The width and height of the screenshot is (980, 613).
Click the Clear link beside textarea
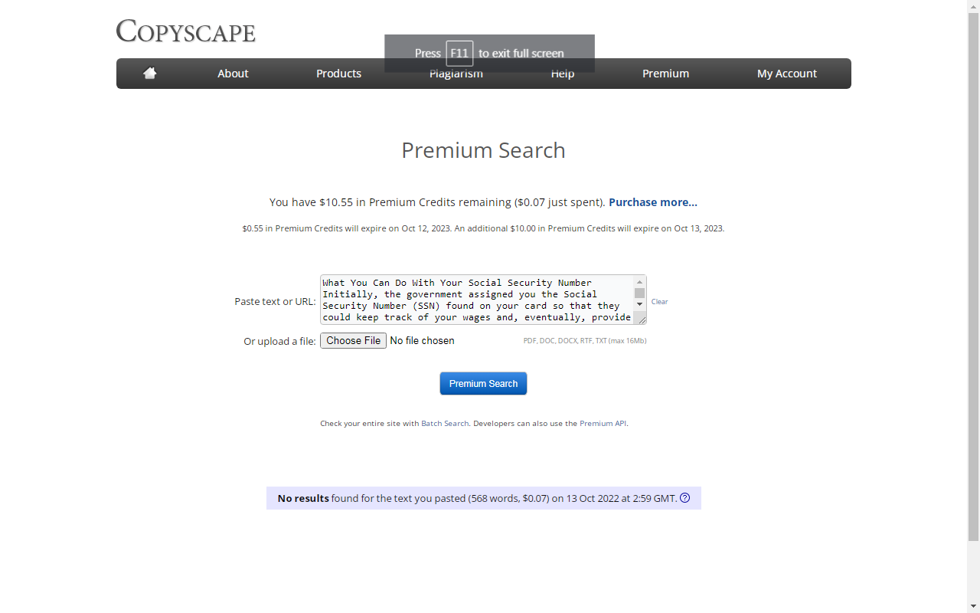[x=659, y=302]
